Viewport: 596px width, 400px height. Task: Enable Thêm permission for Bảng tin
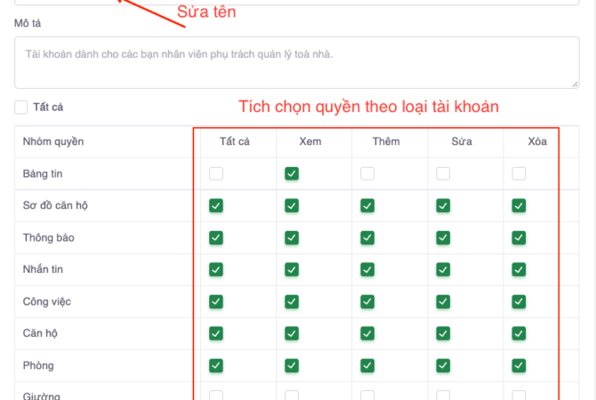click(367, 174)
